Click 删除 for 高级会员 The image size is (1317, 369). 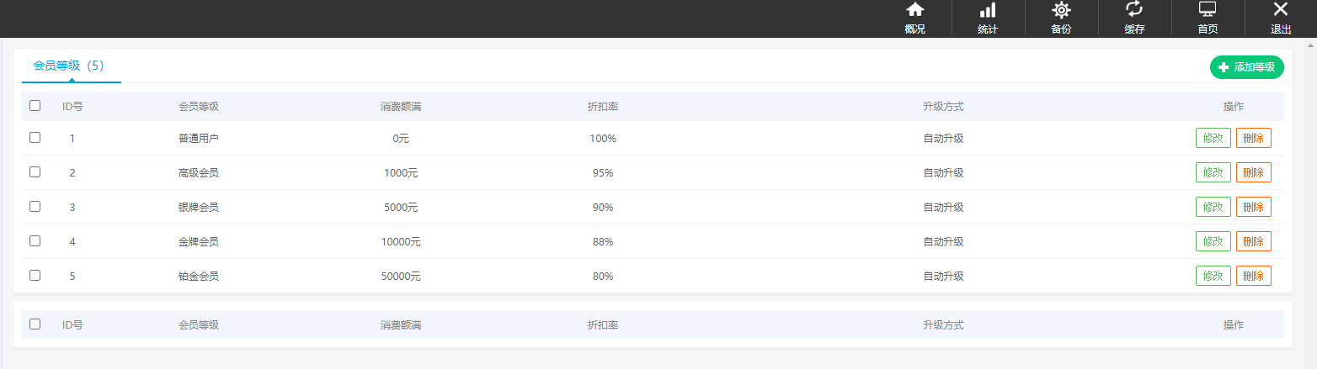(1253, 172)
